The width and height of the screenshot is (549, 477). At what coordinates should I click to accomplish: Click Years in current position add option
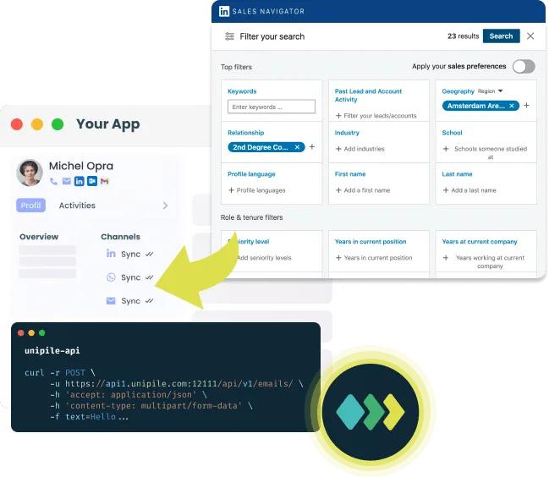pyautogui.click(x=374, y=258)
